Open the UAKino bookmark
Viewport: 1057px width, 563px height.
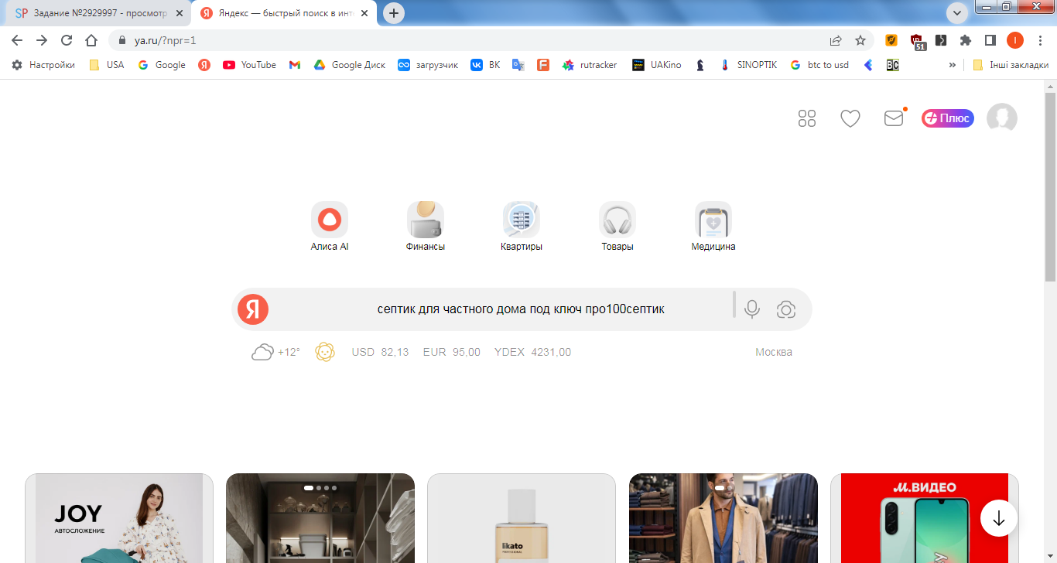(657, 65)
